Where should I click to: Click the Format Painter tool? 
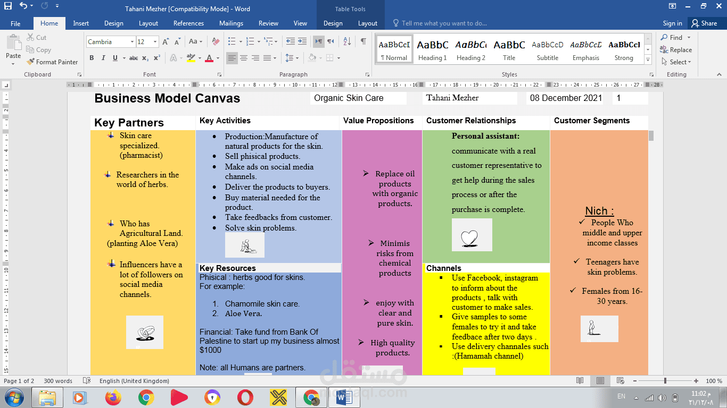click(x=52, y=62)
